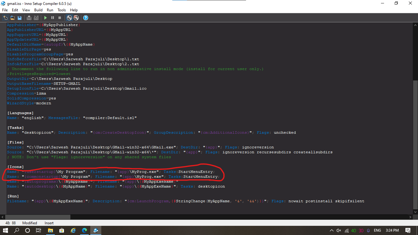The image size is (418, 235).
Task: Open the Inno Setup help
Action: coord(85,17)
